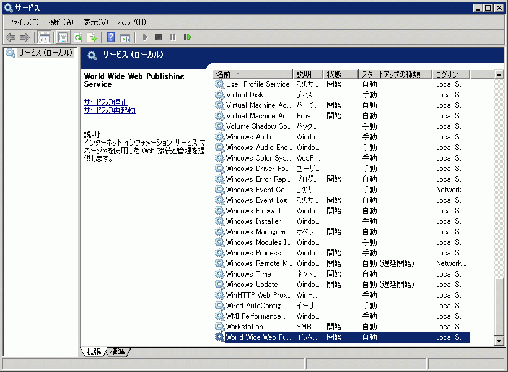Select サービス (ローカル) node in left tree
Screen dimensions: 508x372
(x=45, y=53)
